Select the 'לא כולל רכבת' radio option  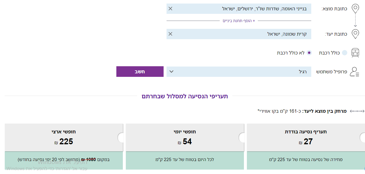[x=309, y=53]
